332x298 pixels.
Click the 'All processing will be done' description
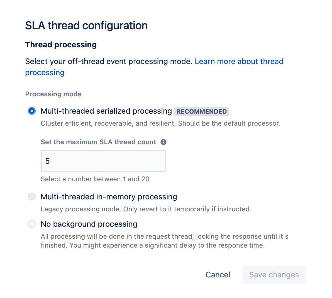[x=165, y=241]
